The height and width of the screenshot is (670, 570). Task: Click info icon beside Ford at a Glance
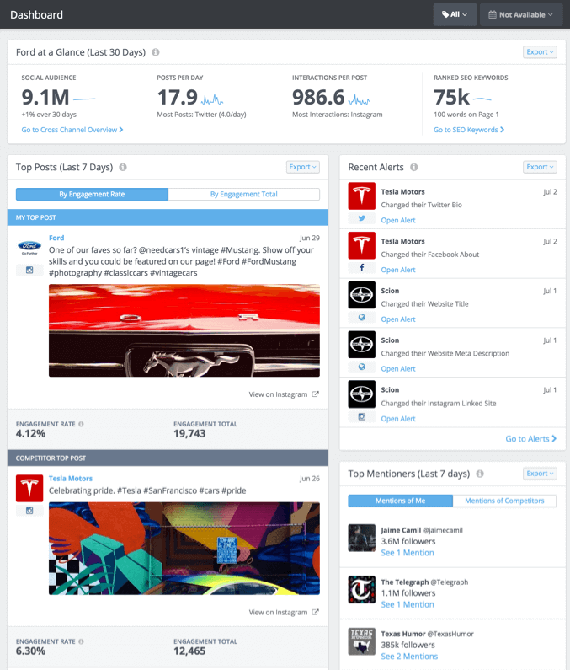156,52
